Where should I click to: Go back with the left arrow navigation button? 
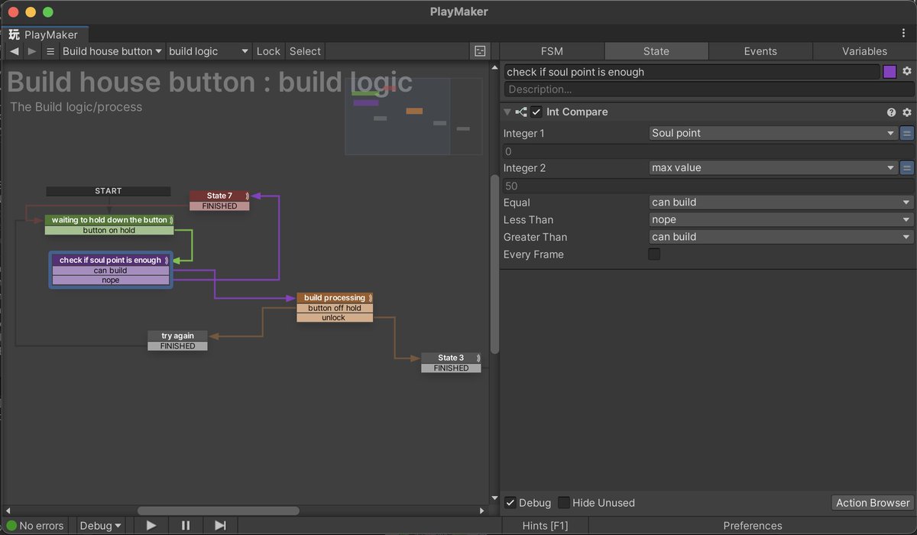pos(14,51)
